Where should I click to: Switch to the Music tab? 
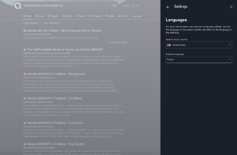(123, 16)
